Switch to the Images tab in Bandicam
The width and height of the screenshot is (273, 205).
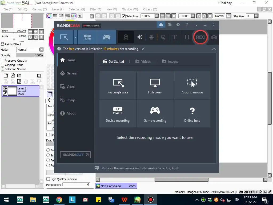[170, 62]
